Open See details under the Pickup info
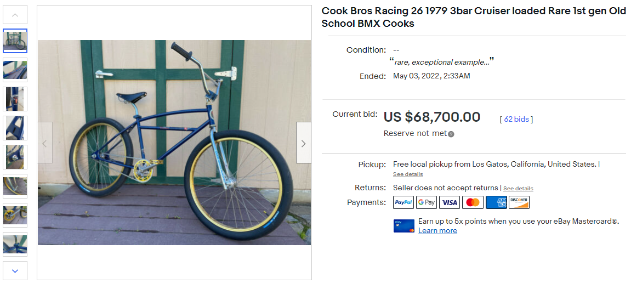The height and width of the screenshot is (289, 631). click(x=408, y=174)
